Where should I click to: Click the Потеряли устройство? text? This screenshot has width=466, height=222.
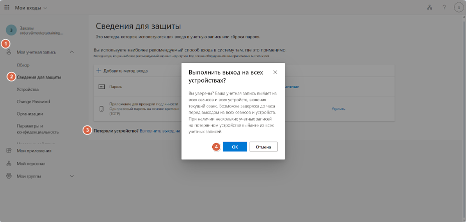pyautogui.click(x=116, y=130)
